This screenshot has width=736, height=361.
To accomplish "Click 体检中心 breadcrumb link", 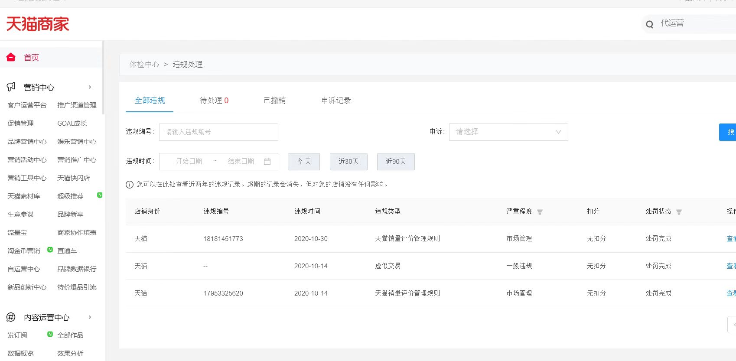I will pos(144,65).
